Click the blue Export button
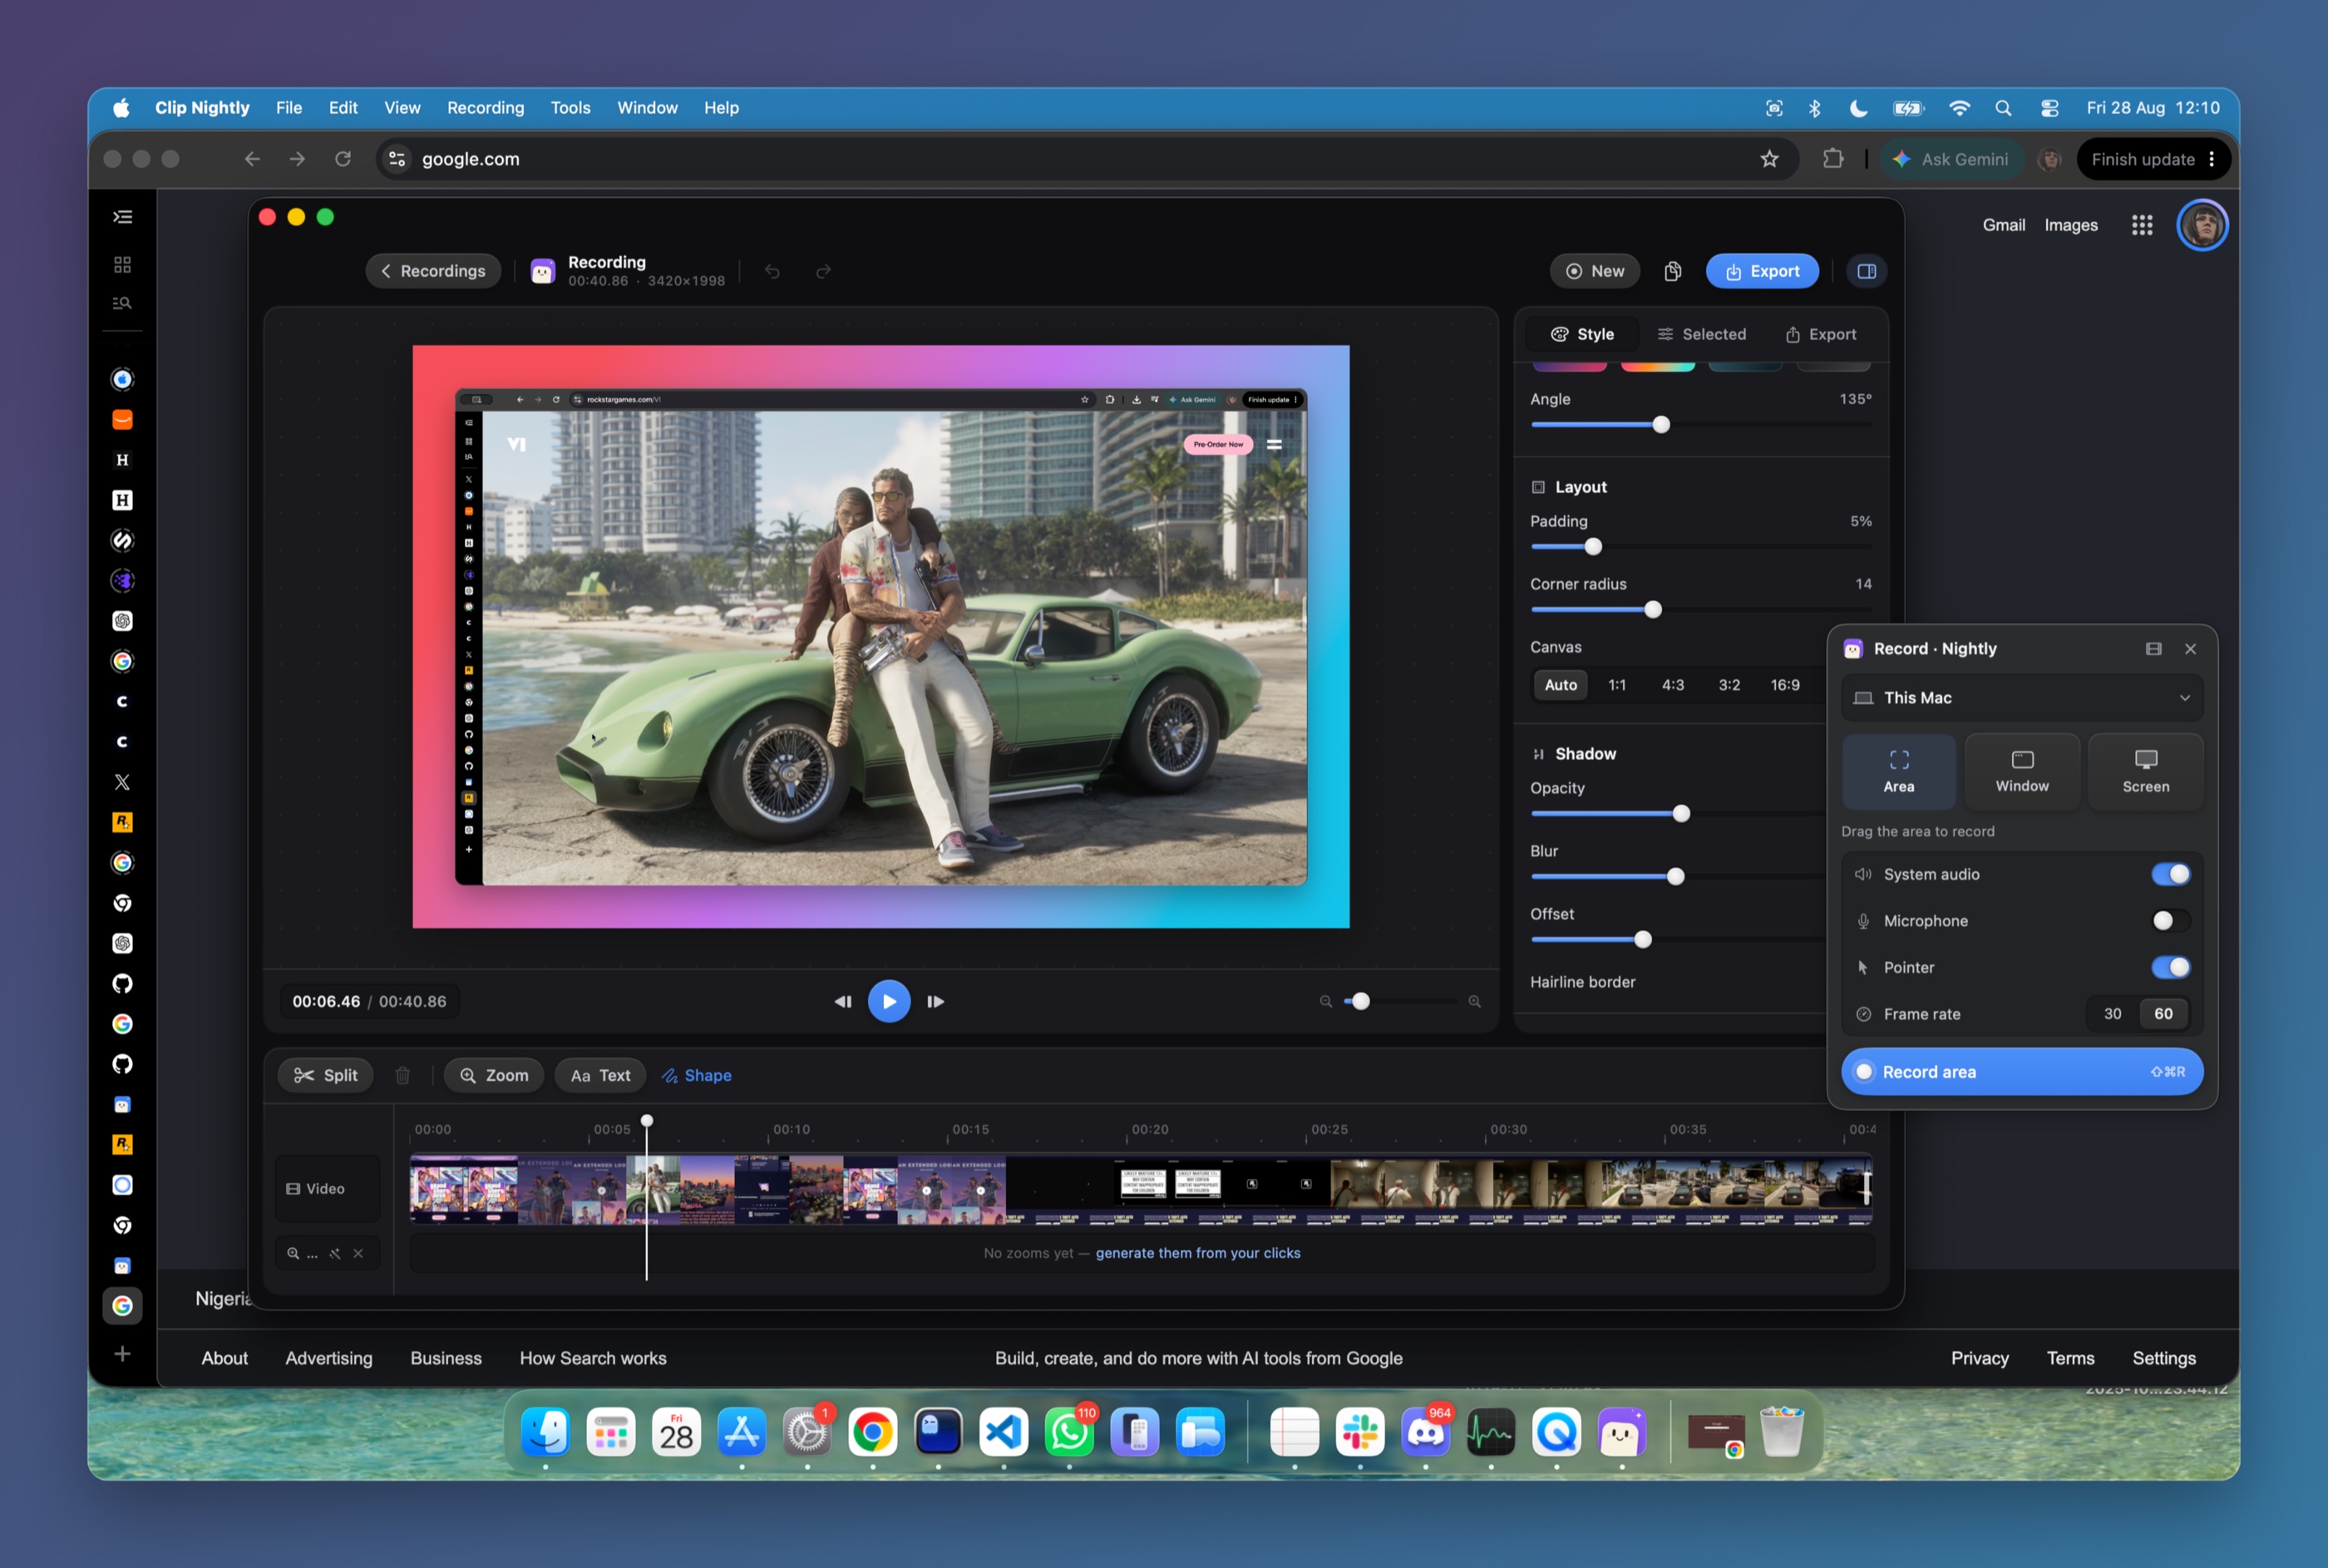The width and height of the screenshot is (2328, 1568). (x=1762, y=271)
